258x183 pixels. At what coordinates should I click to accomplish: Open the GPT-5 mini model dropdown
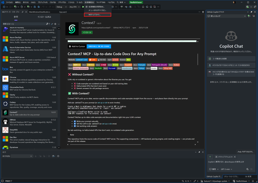(227, 169)
